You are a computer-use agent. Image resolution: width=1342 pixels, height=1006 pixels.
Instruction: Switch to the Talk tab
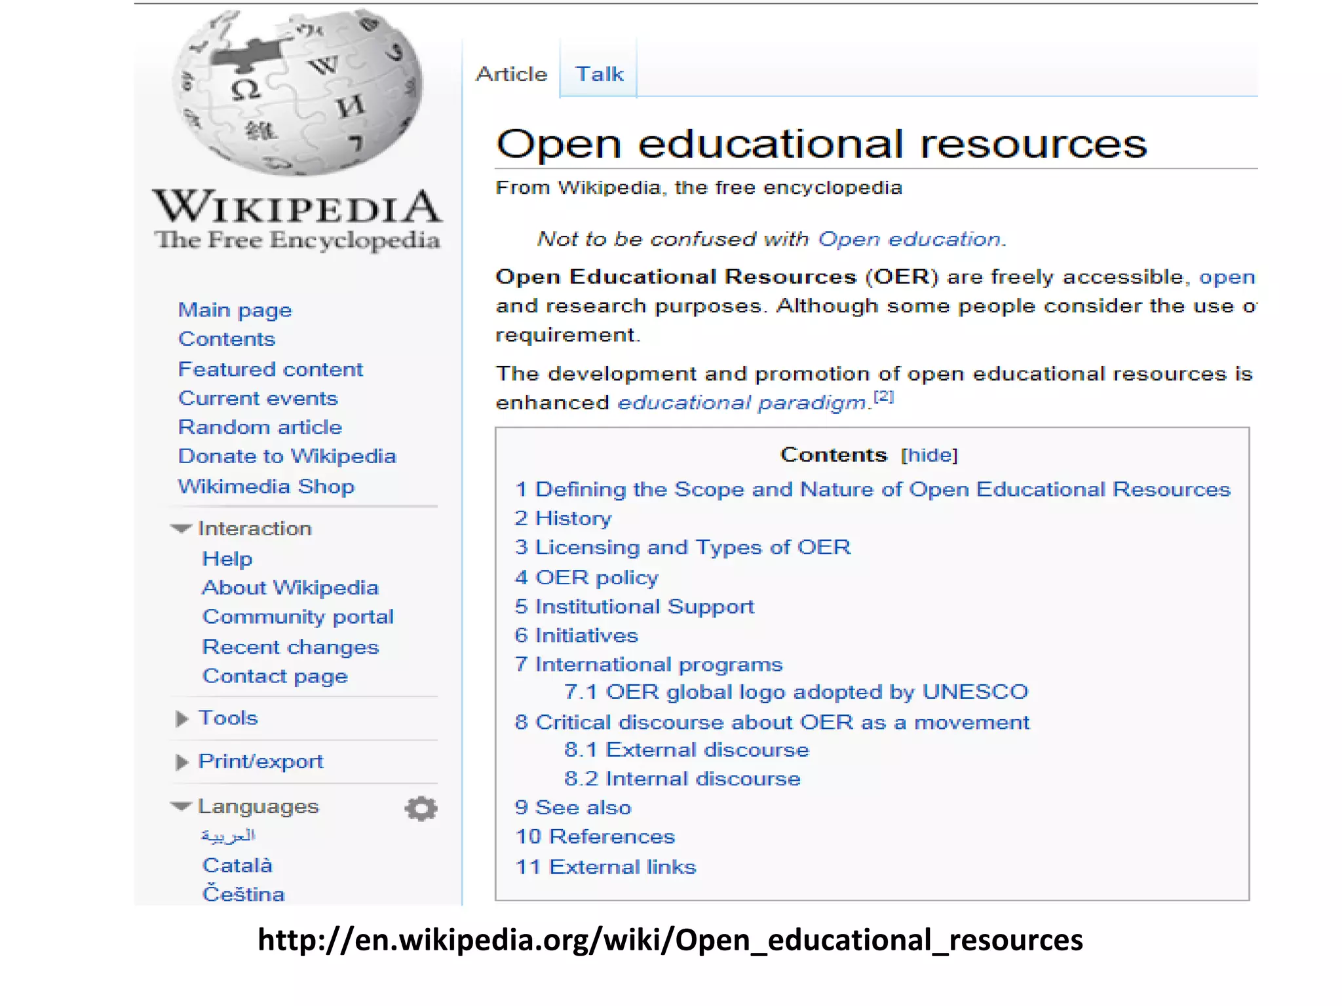tap(599, 74)
